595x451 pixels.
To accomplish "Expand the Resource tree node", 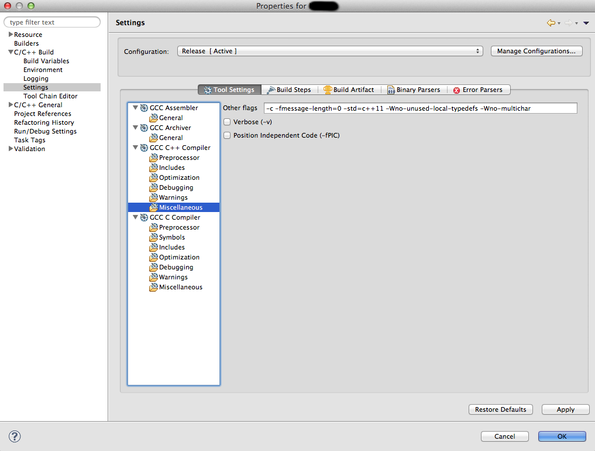I will click(11, 35).
